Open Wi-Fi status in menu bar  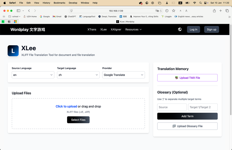(x=195, y=3)
